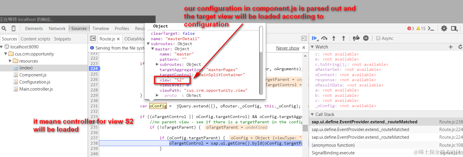Close the Route.js file tab

click(118, 39)
